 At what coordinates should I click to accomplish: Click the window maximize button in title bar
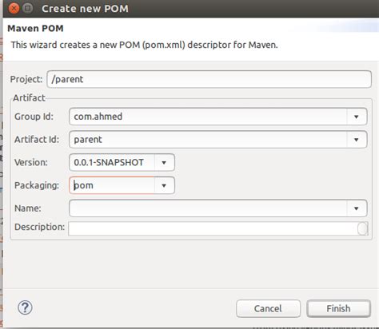coord(27,9)
